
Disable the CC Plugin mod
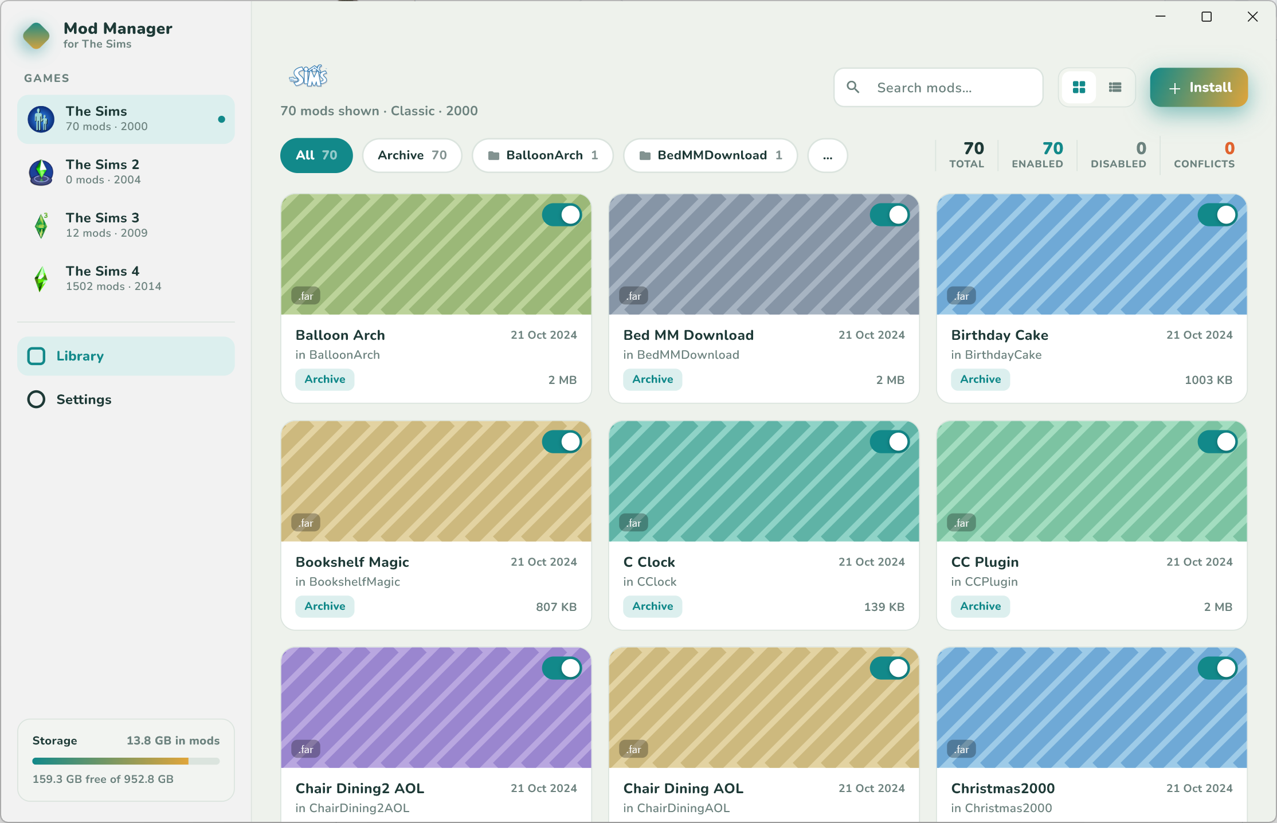coord(1217,442)
